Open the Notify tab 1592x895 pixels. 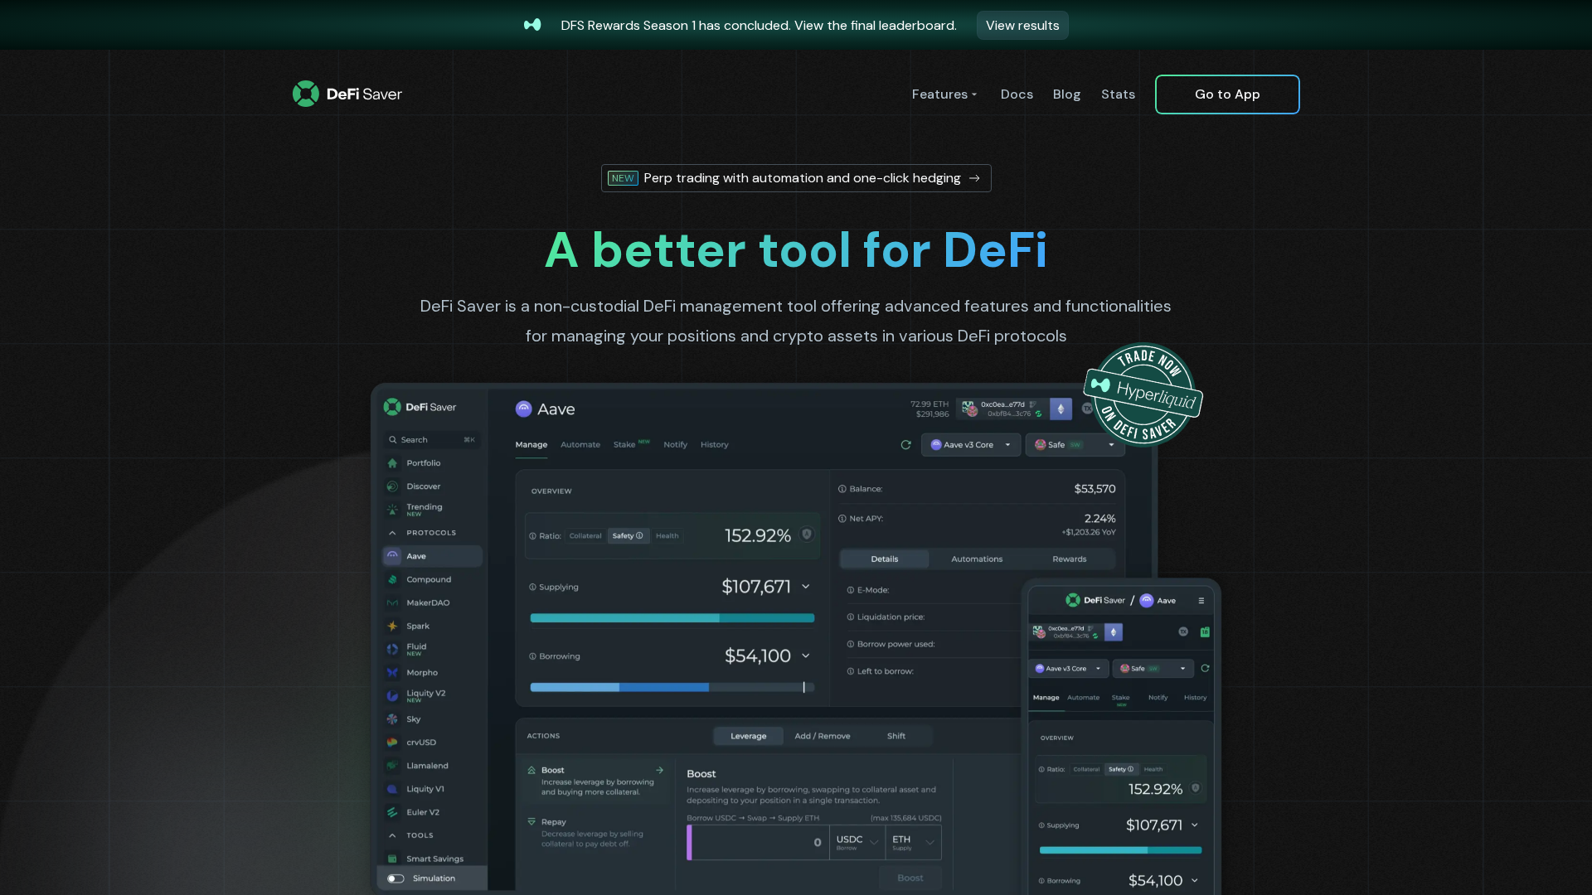point(675,445)
